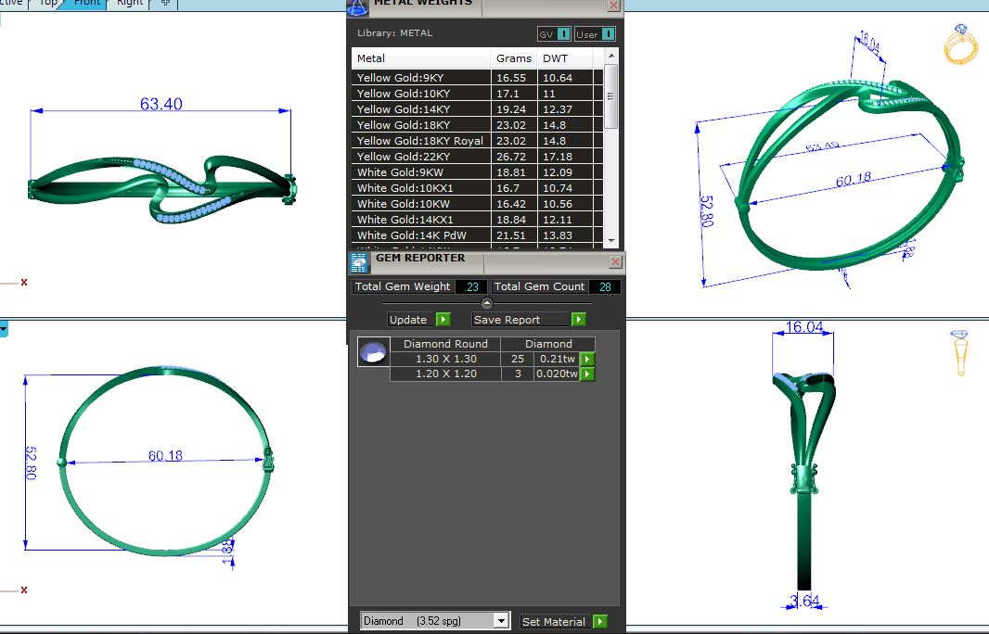Click the orange ring icon in perspective view
Viewport: 989px width, 634px height.
tap(960, 44)
